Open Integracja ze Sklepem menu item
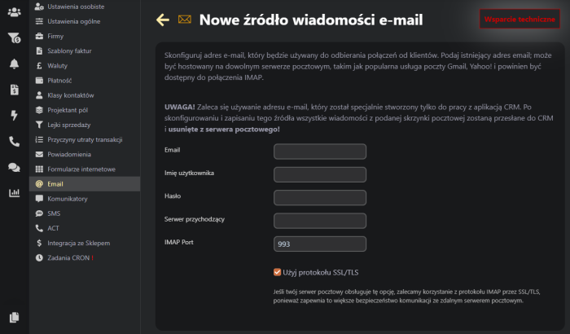570x334 pixels. [78, 243]
